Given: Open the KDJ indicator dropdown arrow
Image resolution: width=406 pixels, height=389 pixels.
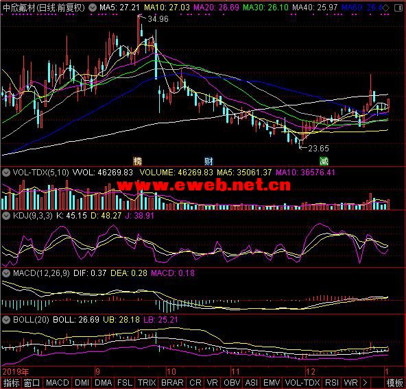Looking at the screenshot, I should pos(6,216).
